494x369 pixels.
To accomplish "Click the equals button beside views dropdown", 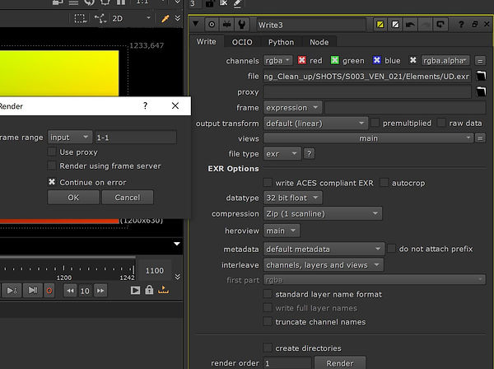I will 480,138.
